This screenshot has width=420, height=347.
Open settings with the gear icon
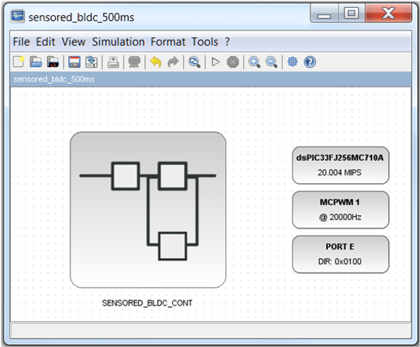293,62
